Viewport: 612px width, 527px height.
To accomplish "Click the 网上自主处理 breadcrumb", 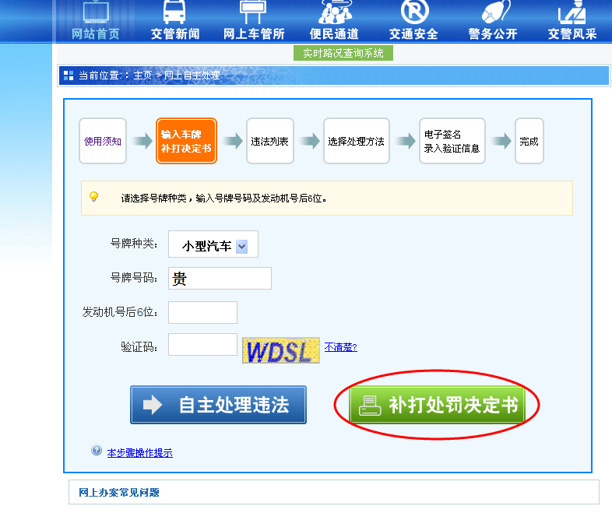I will (x=192, y=76).
